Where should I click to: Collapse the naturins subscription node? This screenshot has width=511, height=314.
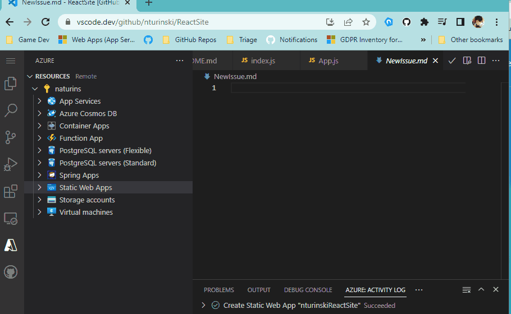coord(35,89)
